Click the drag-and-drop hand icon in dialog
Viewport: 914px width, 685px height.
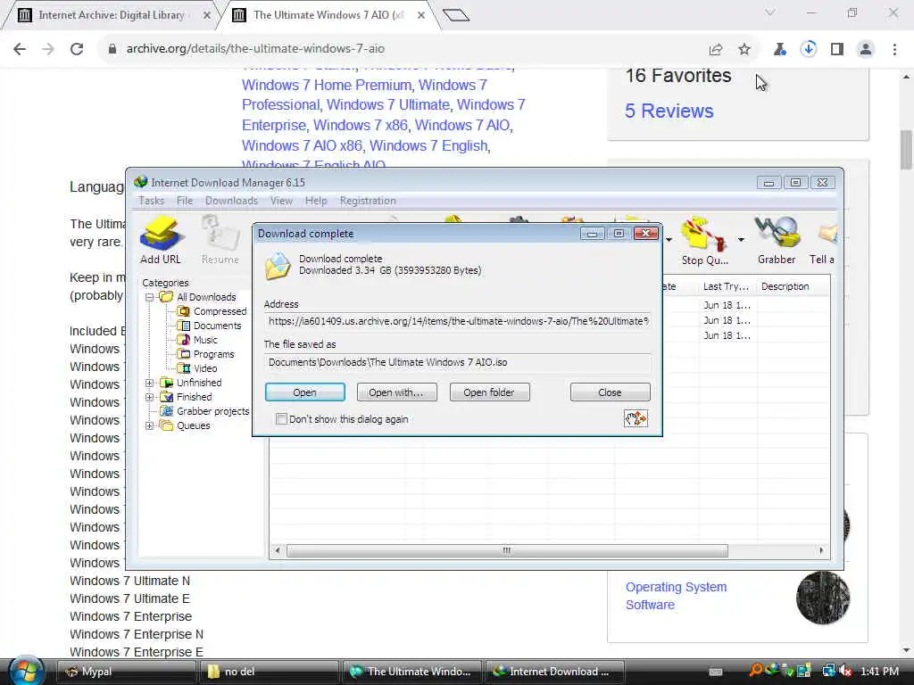(x=636, y=418)
